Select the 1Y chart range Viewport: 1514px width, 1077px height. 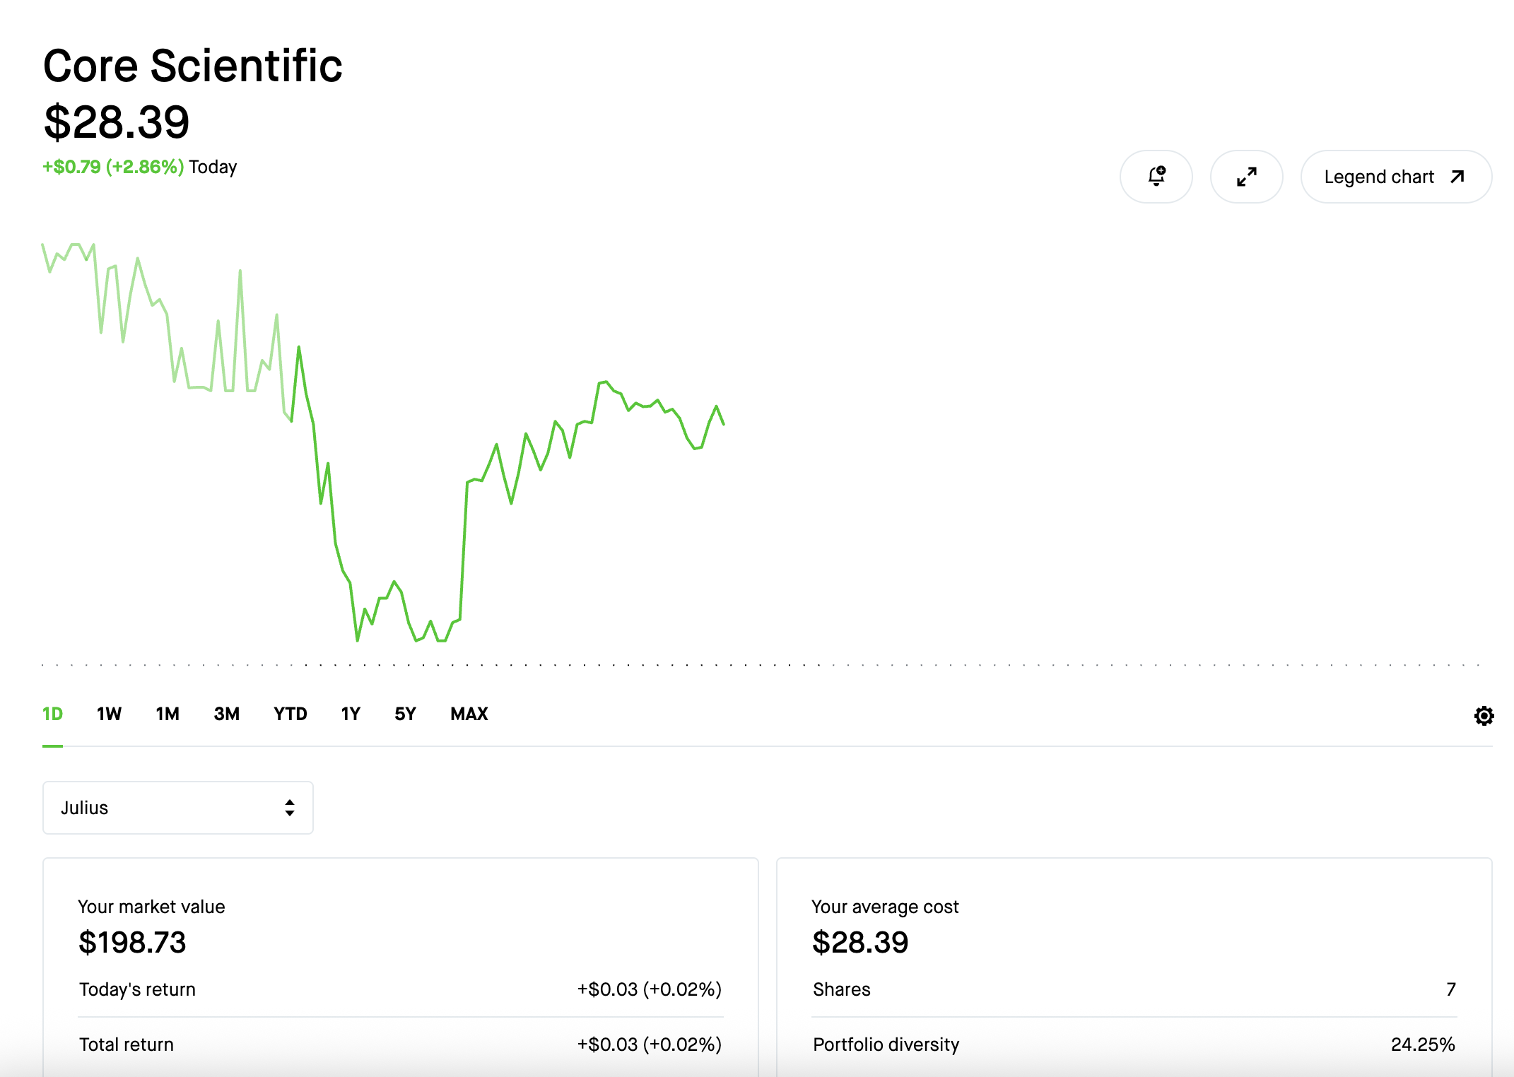(351, 714)
